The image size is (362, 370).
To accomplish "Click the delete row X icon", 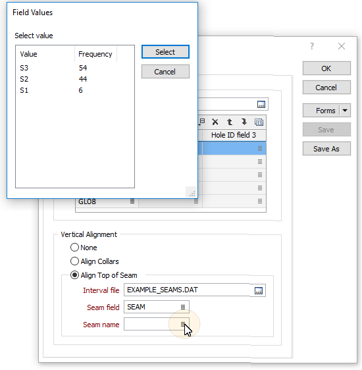I will point(215,122).
